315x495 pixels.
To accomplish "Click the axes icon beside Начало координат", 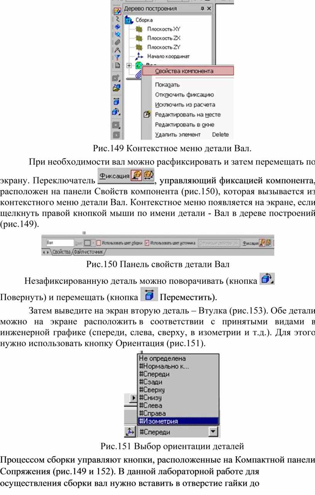I will click(139, 56).
